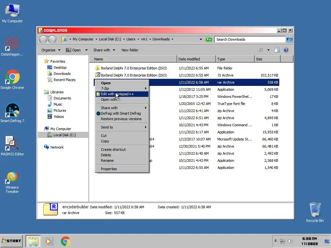Click the search magnifier icon
This screenshot has height=248, width=331.
pyautogui.click(x=289, y=39)
